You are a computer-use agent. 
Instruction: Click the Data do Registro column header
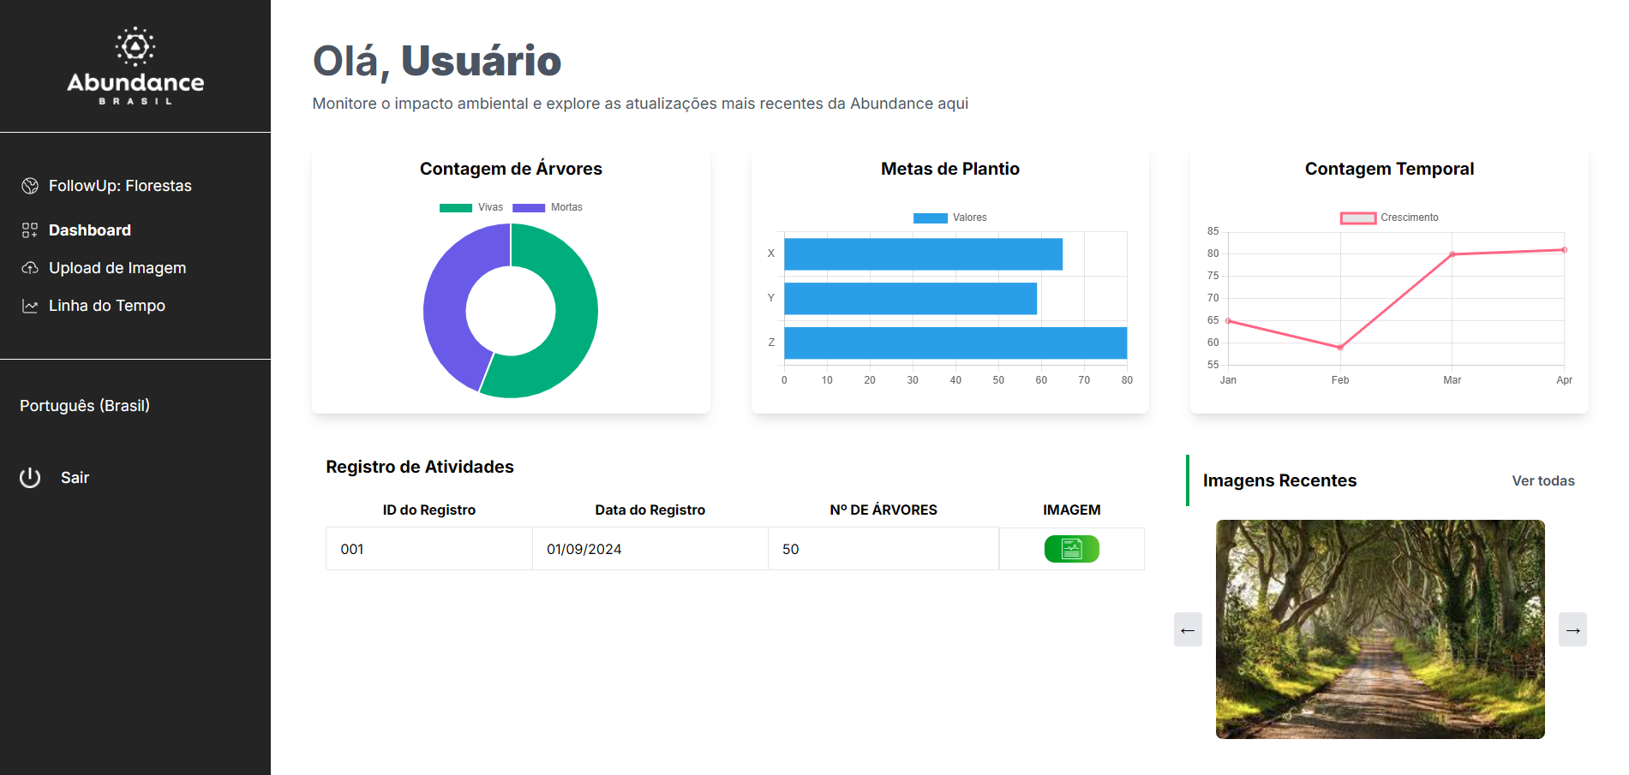click(x=650, y=510)
